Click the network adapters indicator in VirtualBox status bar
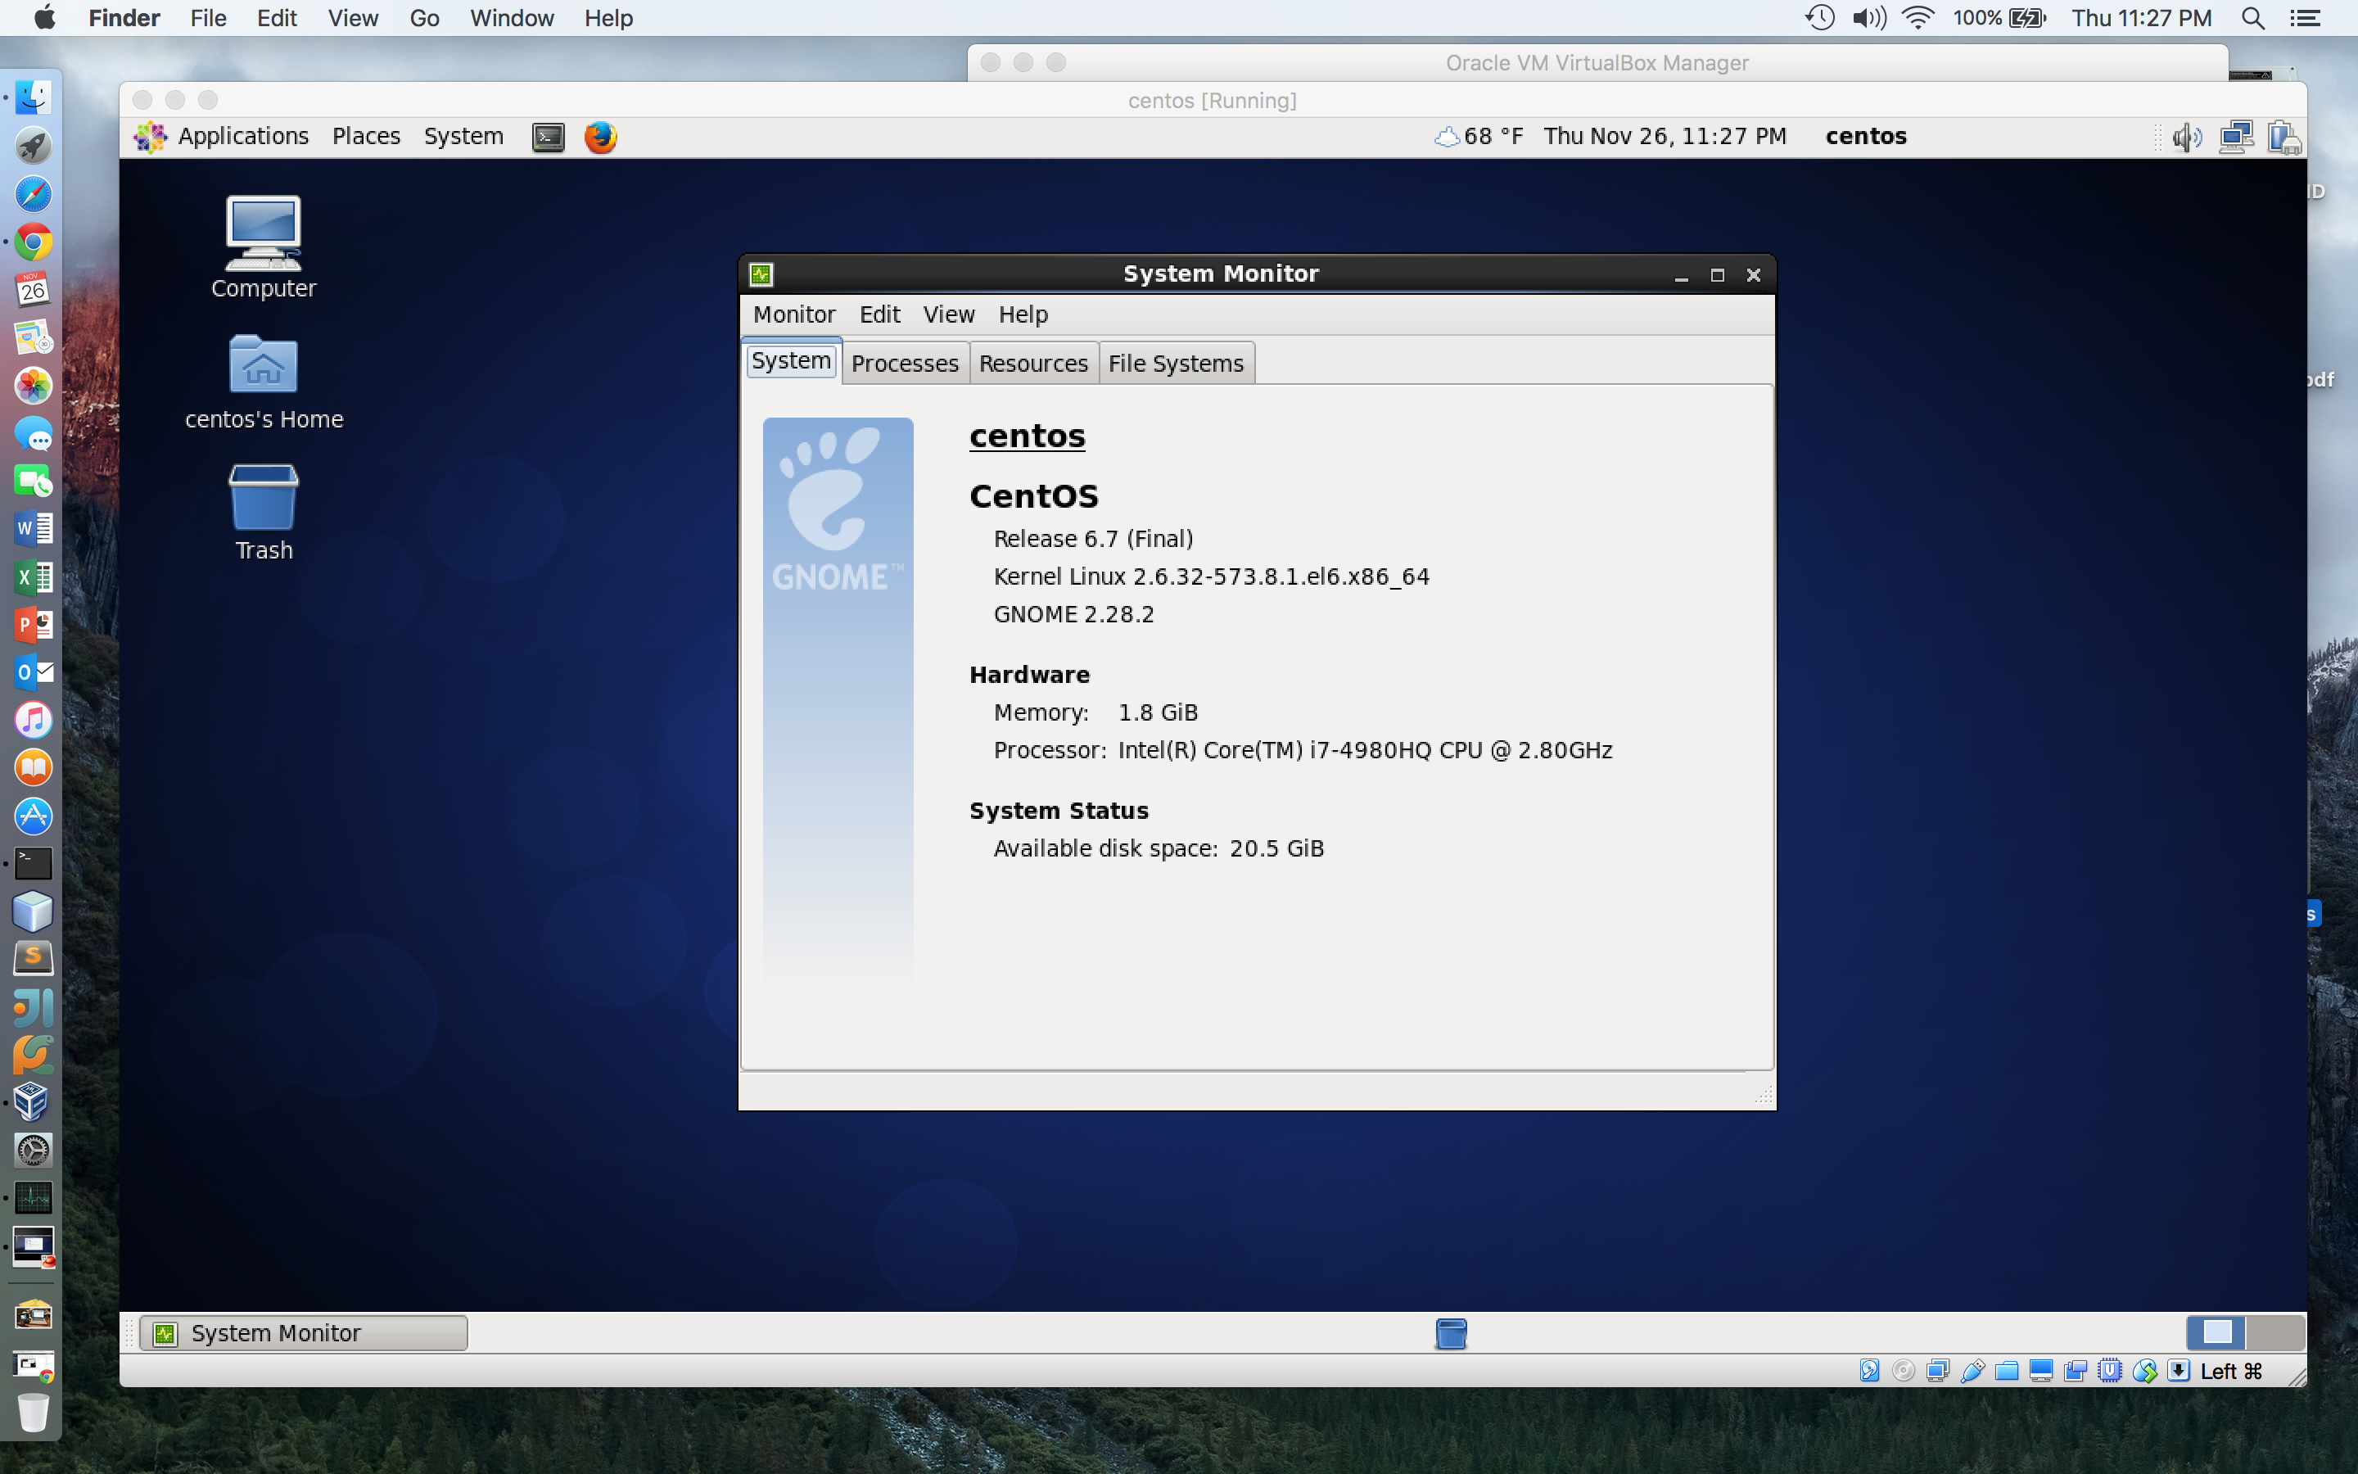The height and width of the screenshot is (1474, 2358). click(x=1938, y=1371)
